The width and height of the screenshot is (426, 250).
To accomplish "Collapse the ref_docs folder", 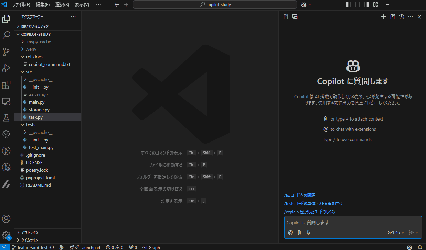I will tap(48, 57).
